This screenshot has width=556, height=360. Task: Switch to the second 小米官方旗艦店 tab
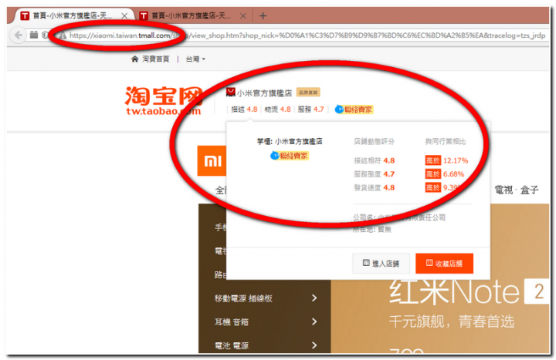pos(193,16)
